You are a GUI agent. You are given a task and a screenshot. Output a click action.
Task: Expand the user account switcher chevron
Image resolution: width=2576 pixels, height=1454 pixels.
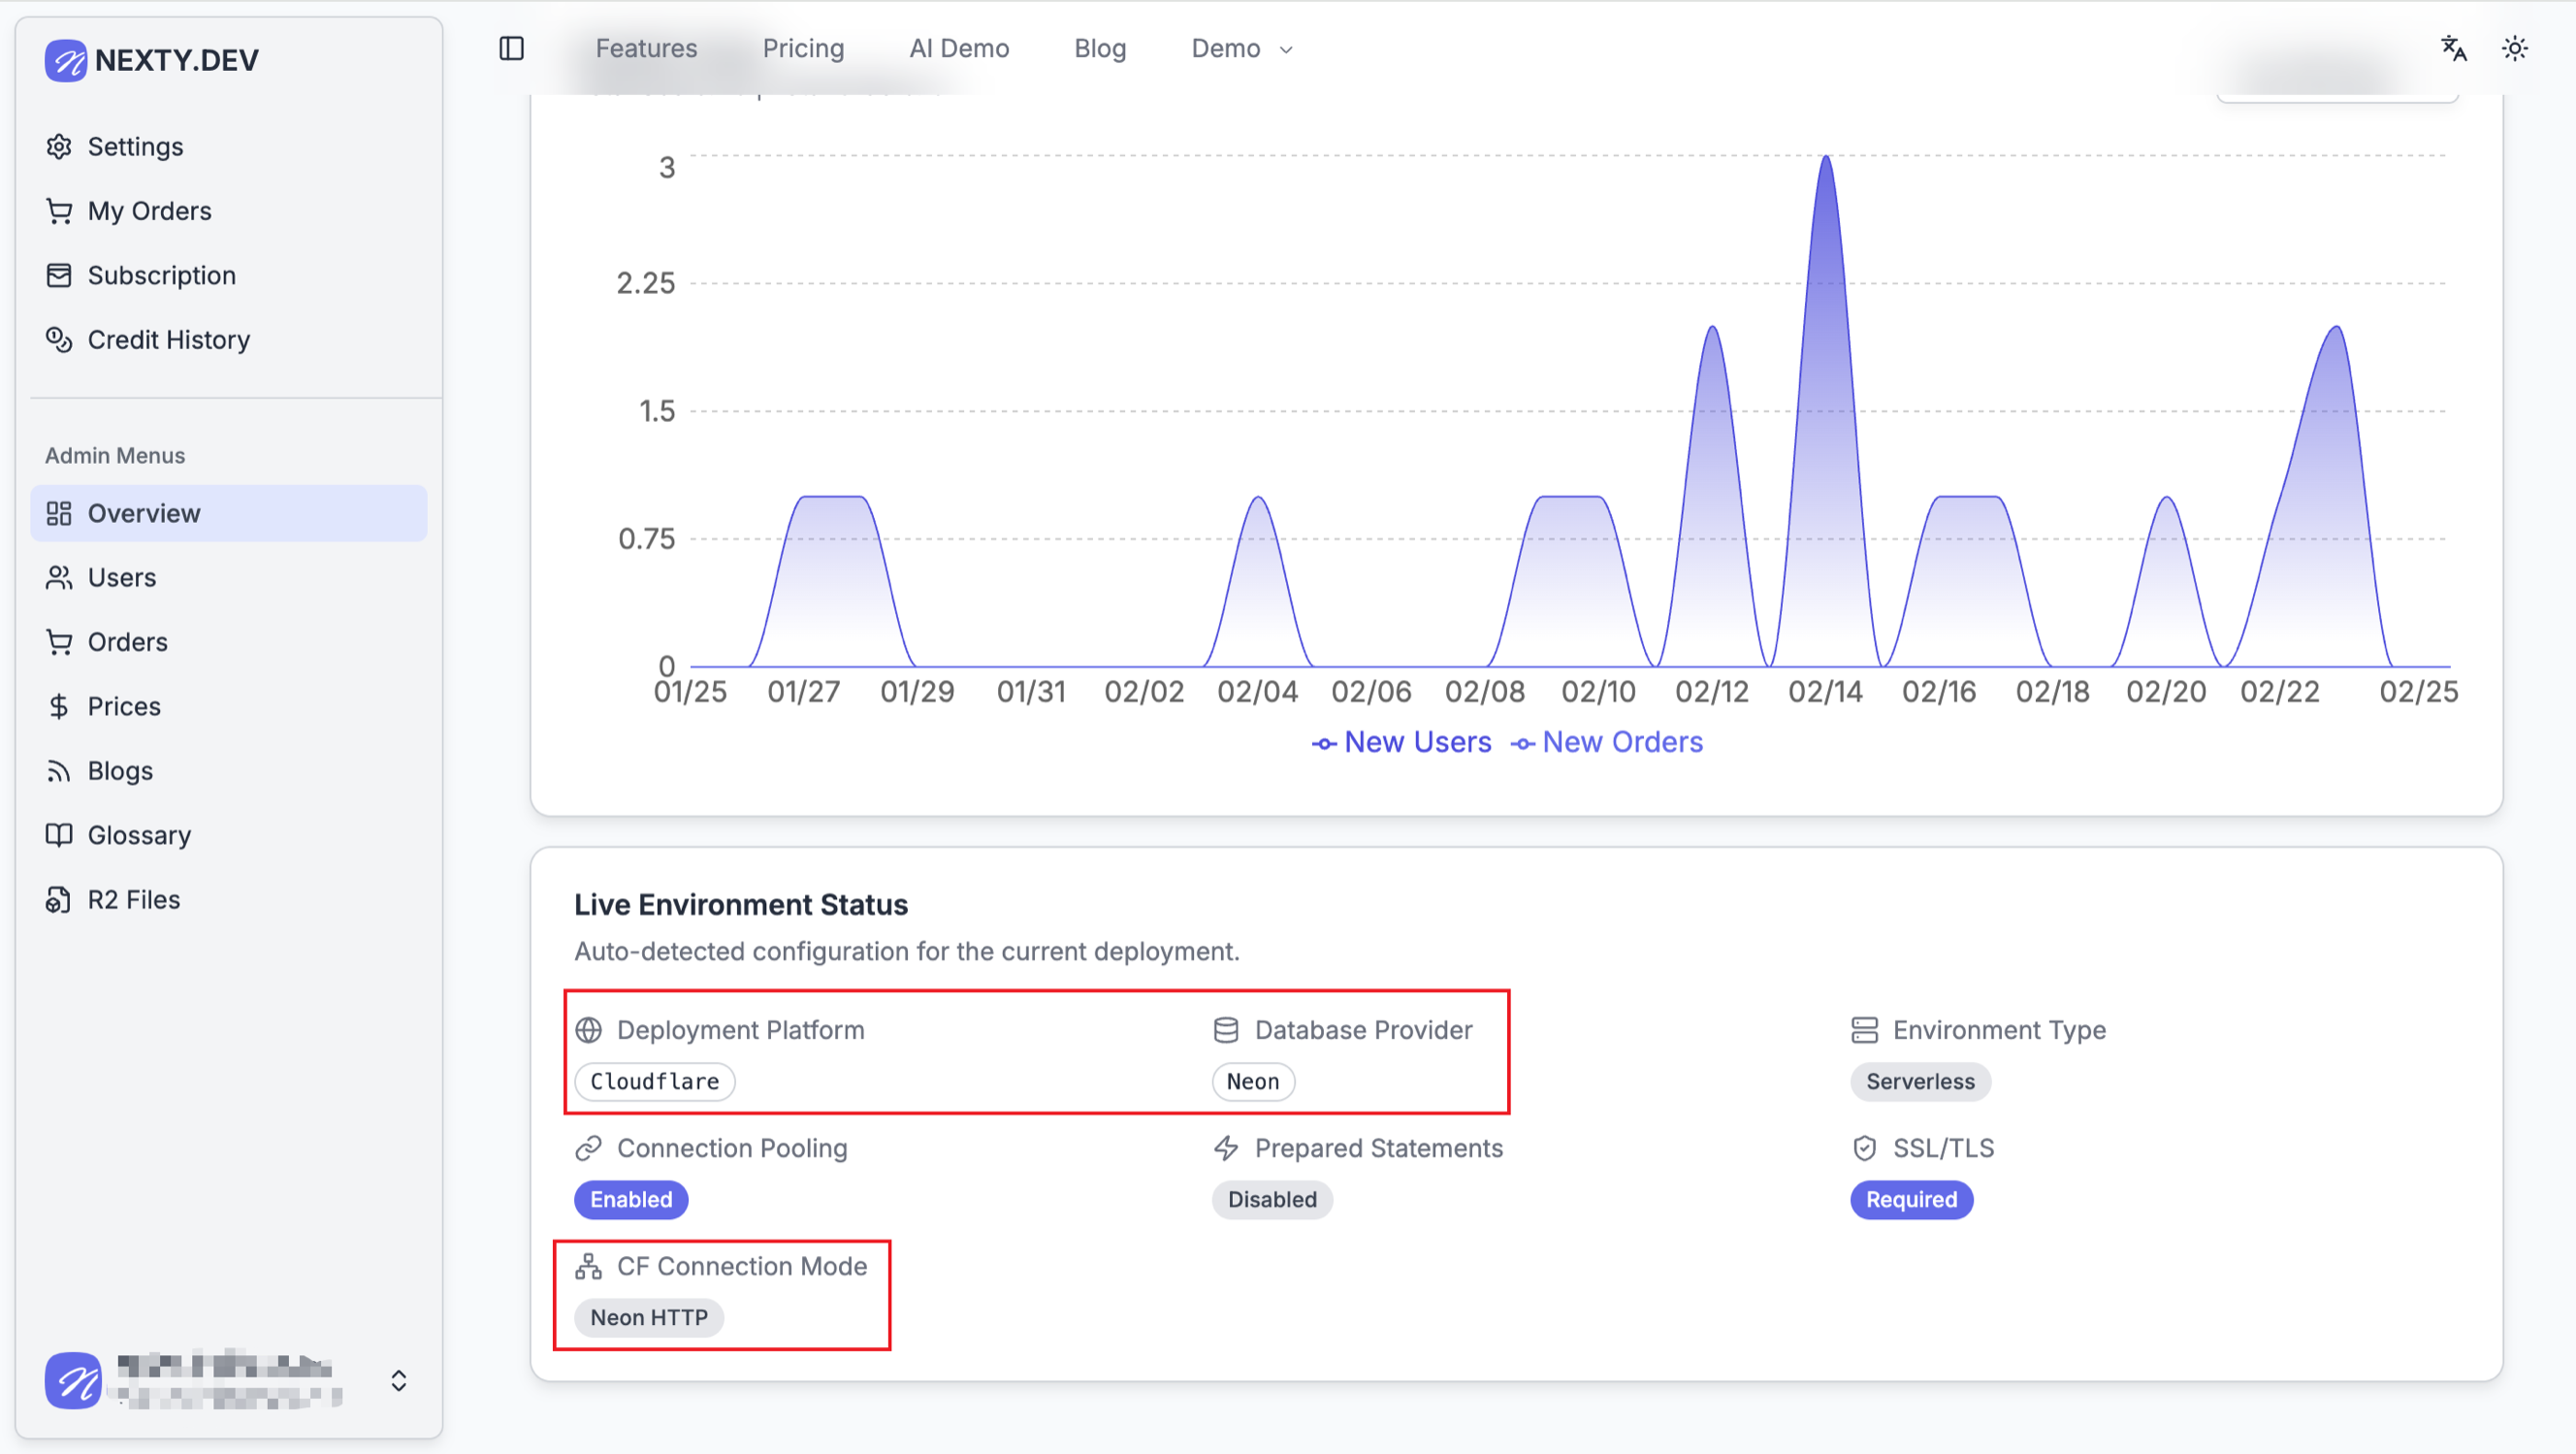coord(398,1380)
